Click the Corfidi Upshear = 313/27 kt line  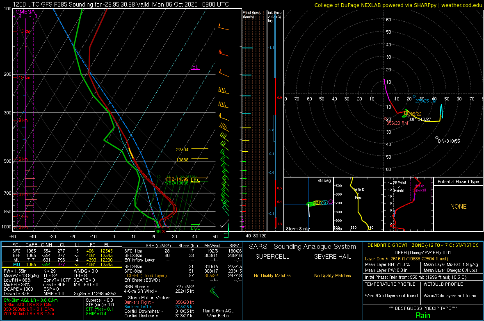159,316
